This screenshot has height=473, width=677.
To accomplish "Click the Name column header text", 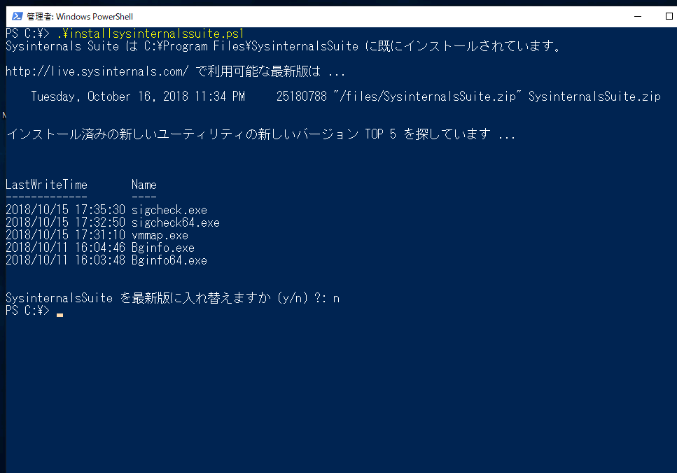I will click(x=144, y=184).
